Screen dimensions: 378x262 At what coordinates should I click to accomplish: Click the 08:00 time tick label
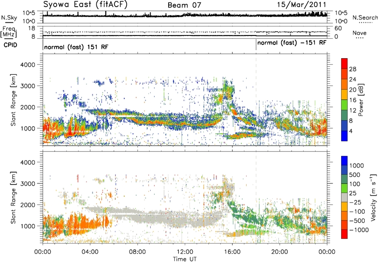coord(137,252)
